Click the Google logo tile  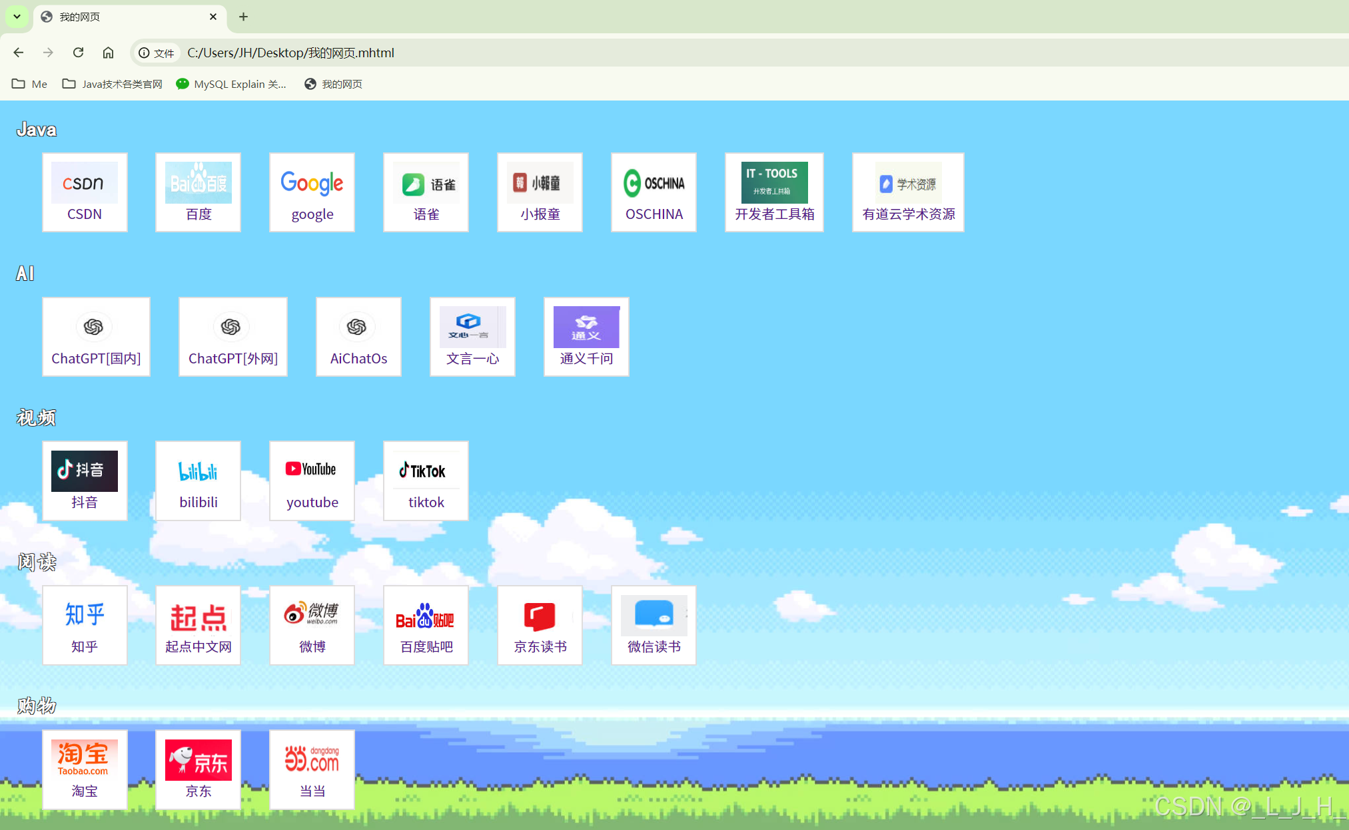(312, 183)
